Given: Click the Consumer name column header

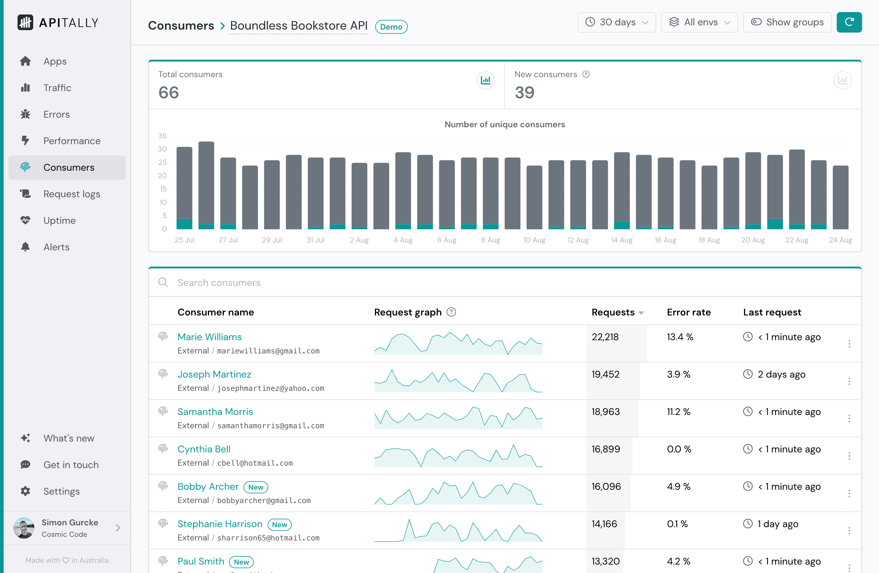Looking at the screenshot, I should pyautogui.click(x=216, y=312).
